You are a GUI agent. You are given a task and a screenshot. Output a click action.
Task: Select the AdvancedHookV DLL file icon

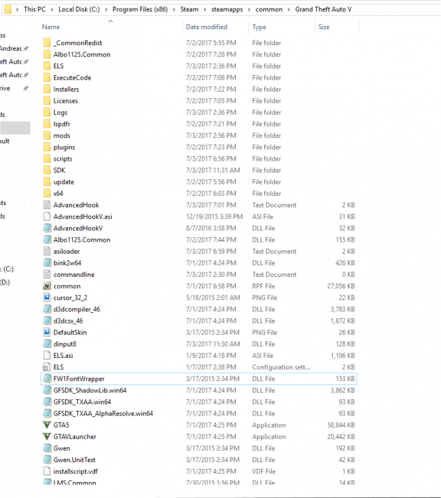(x=46, y=228)
